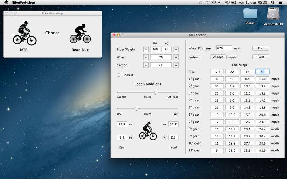
Task: Open the volume menu bar icon
Action: [220, 3]
